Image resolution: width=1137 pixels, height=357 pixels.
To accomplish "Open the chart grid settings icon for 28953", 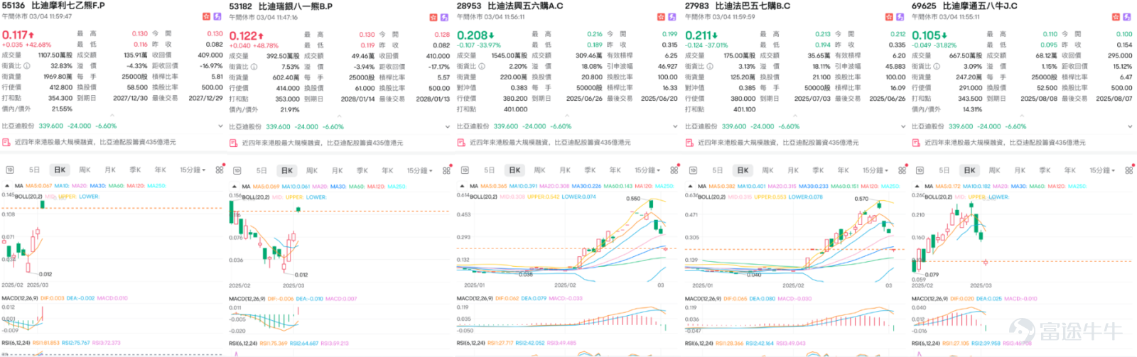I will [x=674, y=170].
